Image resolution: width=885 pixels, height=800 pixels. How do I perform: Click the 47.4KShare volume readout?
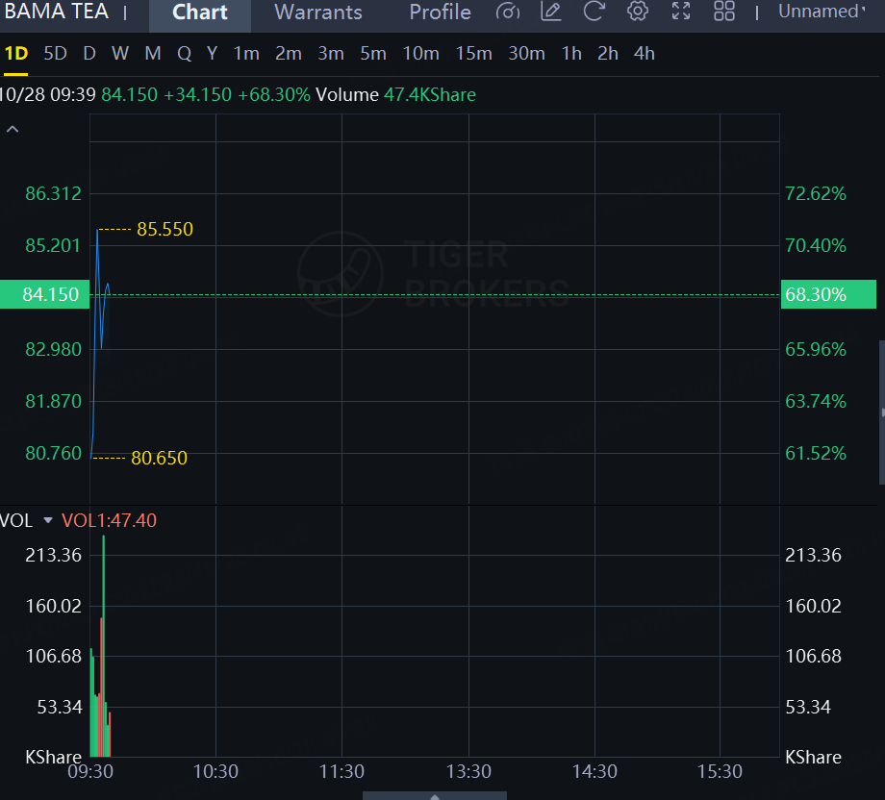tap(430, 95)
